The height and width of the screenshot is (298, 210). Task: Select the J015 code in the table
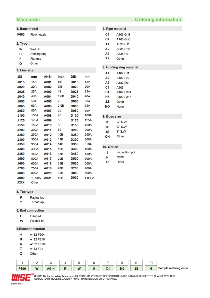(x=21, y=82)
